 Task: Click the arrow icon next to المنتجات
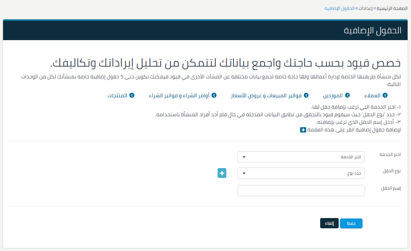point(132,95)
